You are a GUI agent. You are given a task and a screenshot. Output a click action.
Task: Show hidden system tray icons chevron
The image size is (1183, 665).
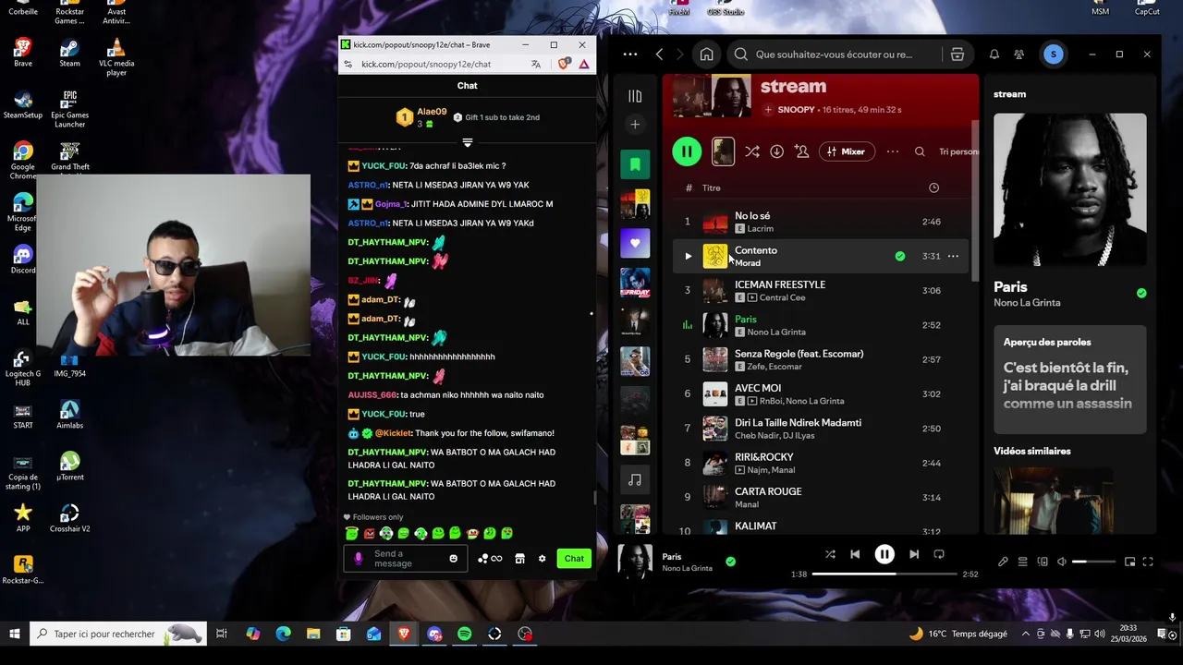tap(1026, 634)
